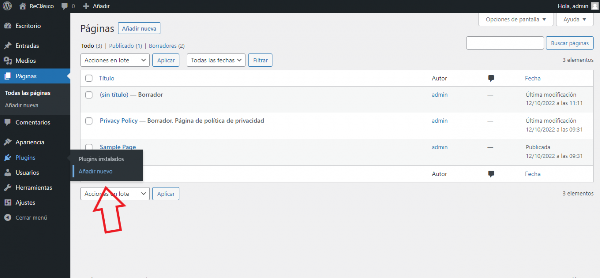
Task: Open the ReClásico site home icon
Action: click(x=23, y=6)
